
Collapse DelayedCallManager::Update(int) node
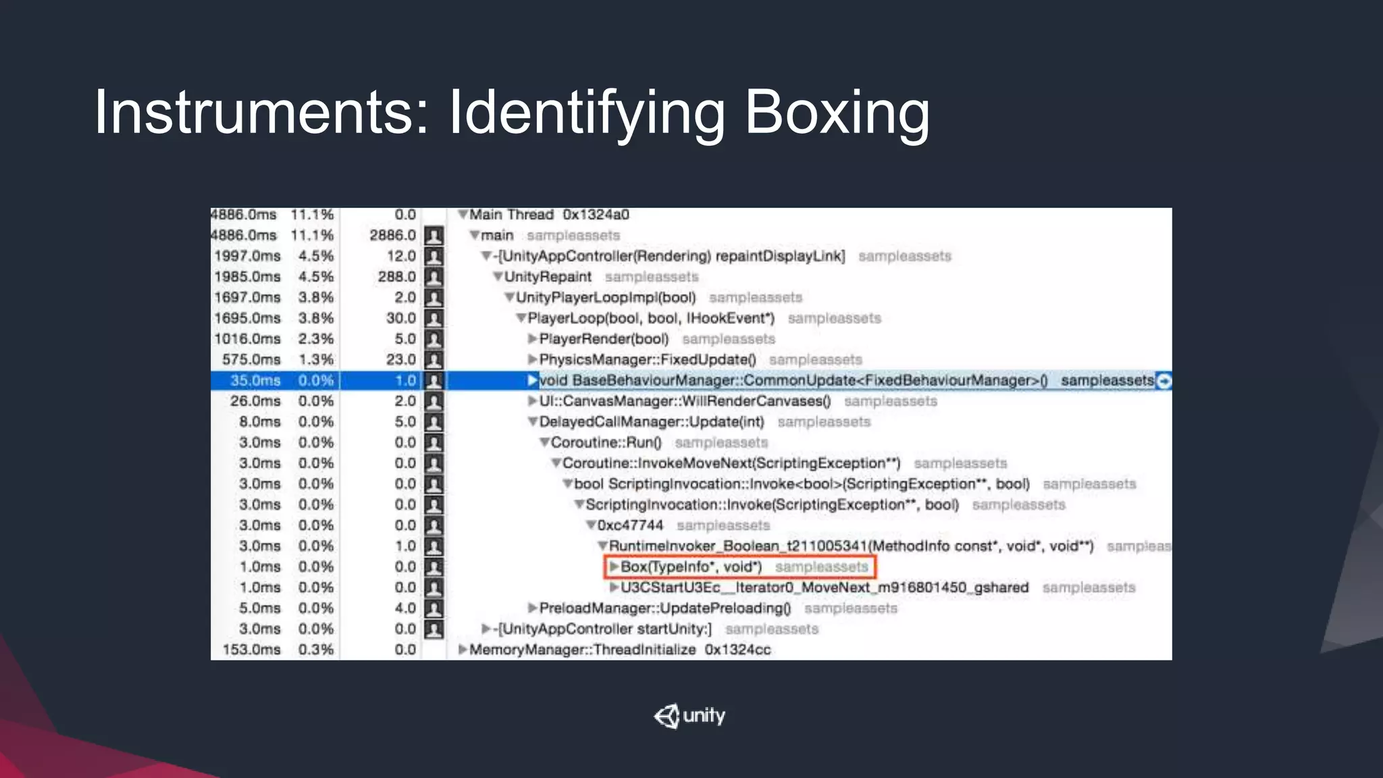point(533,422)
